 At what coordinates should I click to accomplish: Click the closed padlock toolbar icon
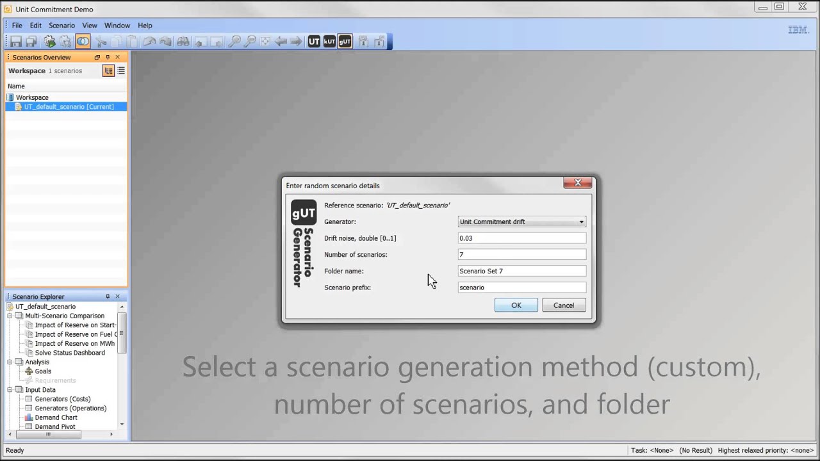pyautogui.click(x=363, y=42)
